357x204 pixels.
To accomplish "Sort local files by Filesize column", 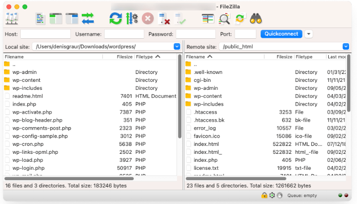I will 119,57.
